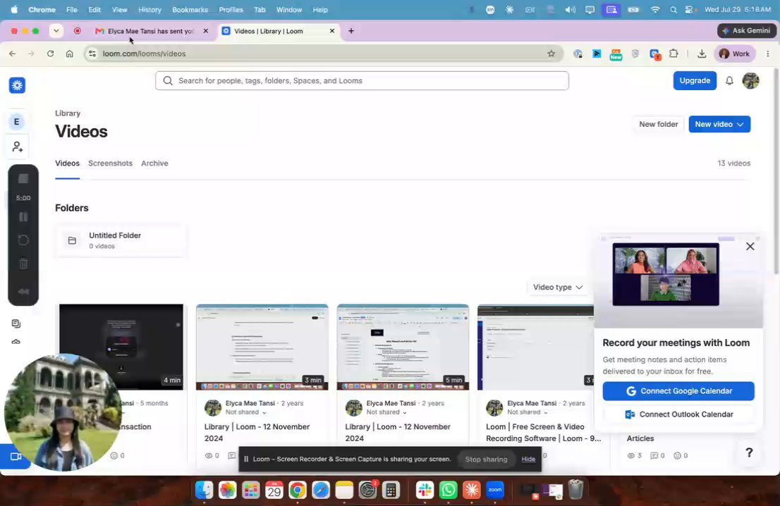The width and height of the screenshot is (780, 506).
Task: Switch to the Screenshots tab
Action: pos(110,163)
